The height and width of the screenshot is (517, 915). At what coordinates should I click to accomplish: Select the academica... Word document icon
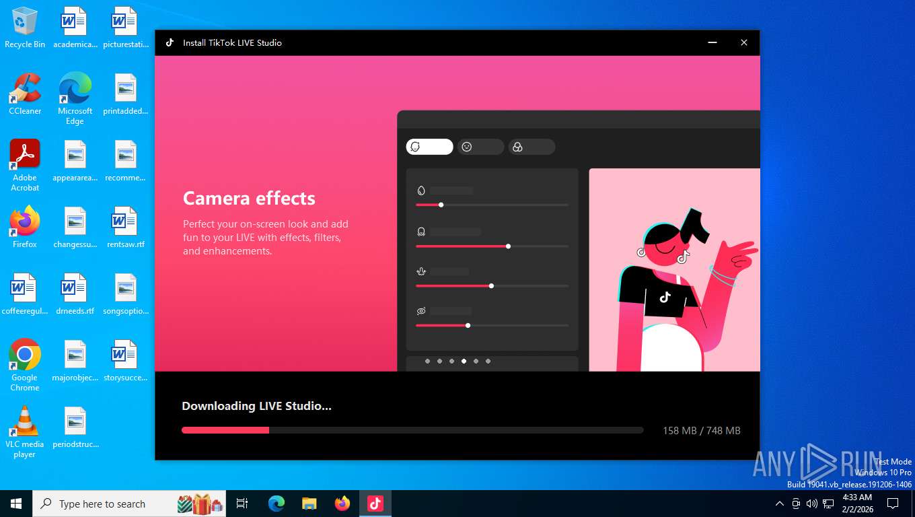coord(75,28)
